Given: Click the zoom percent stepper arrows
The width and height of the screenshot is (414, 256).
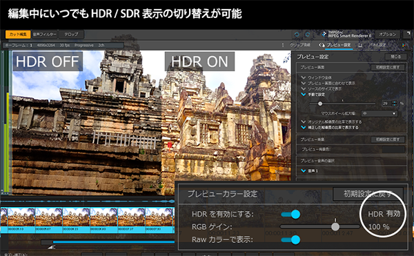Looking at the screenshot, I should pos(395,104).
